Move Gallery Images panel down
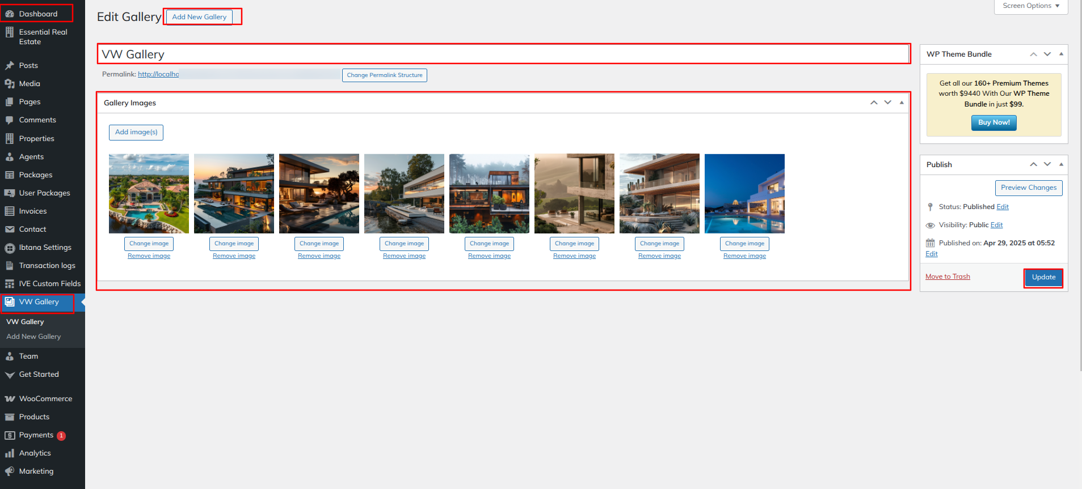The width and height of the screenshot is (1082, 489). click(x=887, y=103)
